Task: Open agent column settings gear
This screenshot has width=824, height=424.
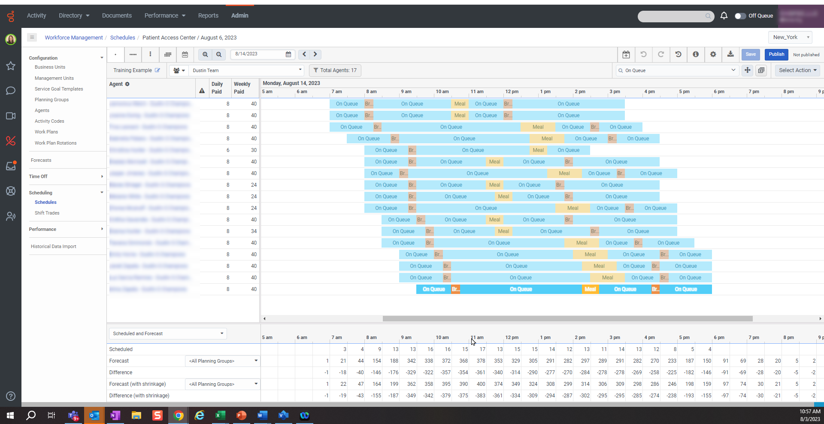Action: point(127,84)
